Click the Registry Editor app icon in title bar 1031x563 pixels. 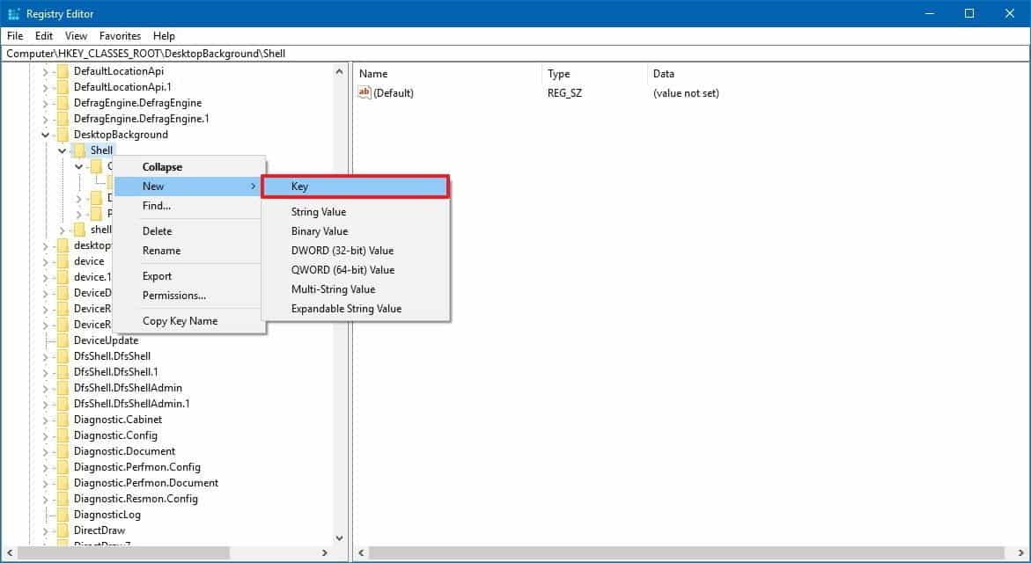13,14
